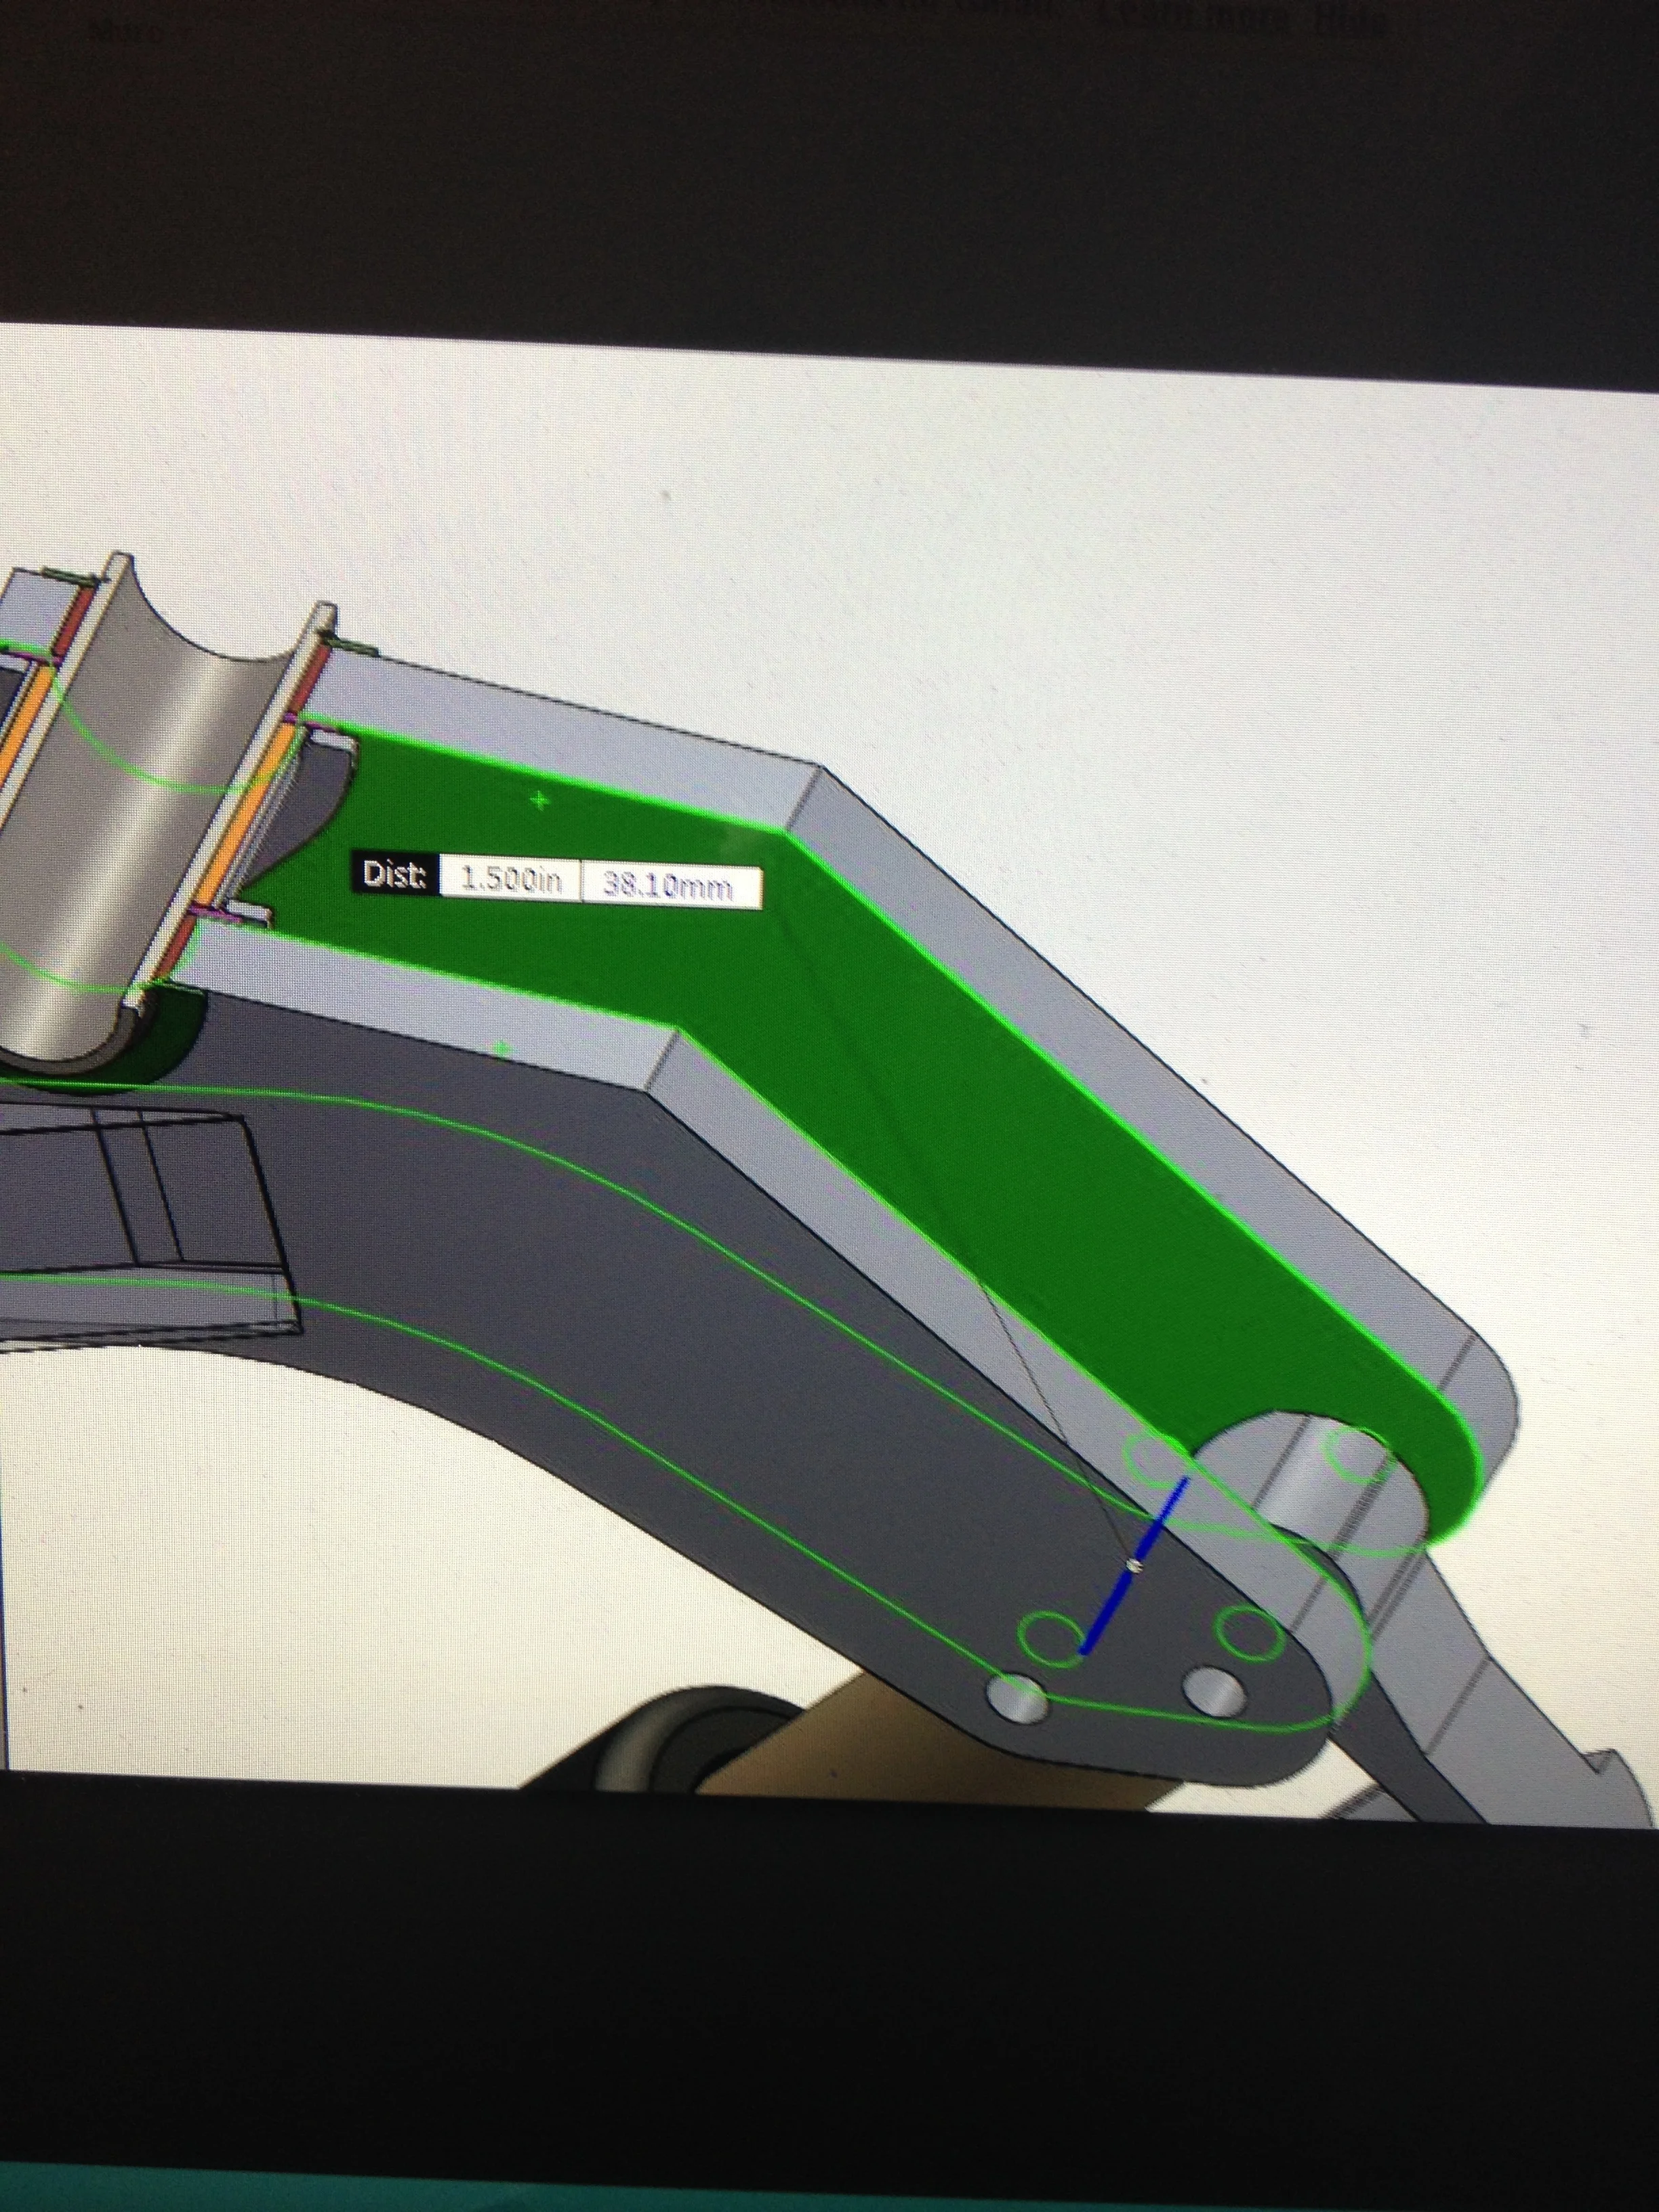Image resolution: width=1659 pixels, height=2212 pixels.
Task: Select the left gray hole in lower plate
Action: [x=1017, y=1698]
